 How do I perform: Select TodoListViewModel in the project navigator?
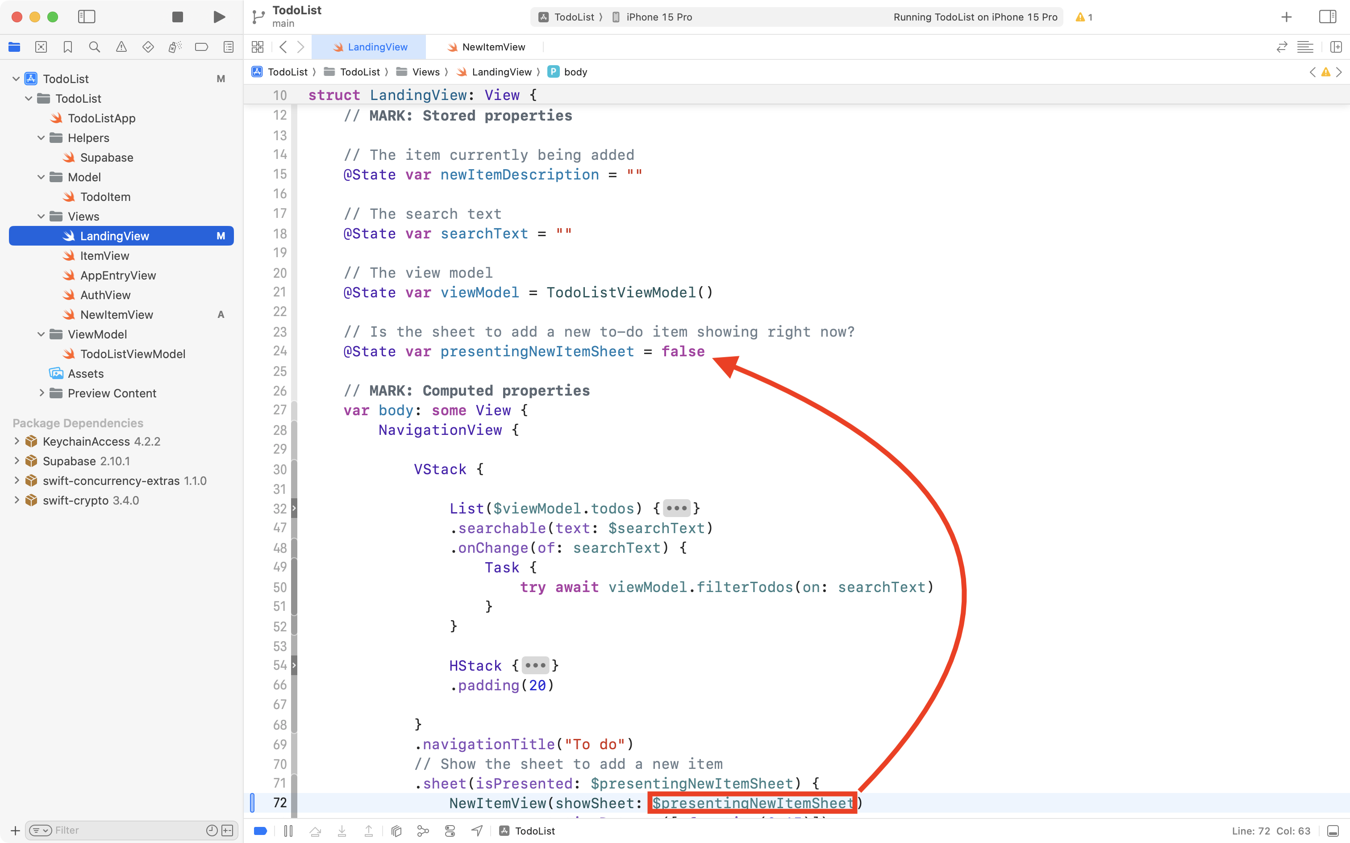pos(133,354)
